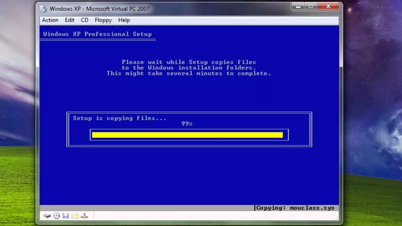Minimize the Virtual PC window

click(298, 6)
